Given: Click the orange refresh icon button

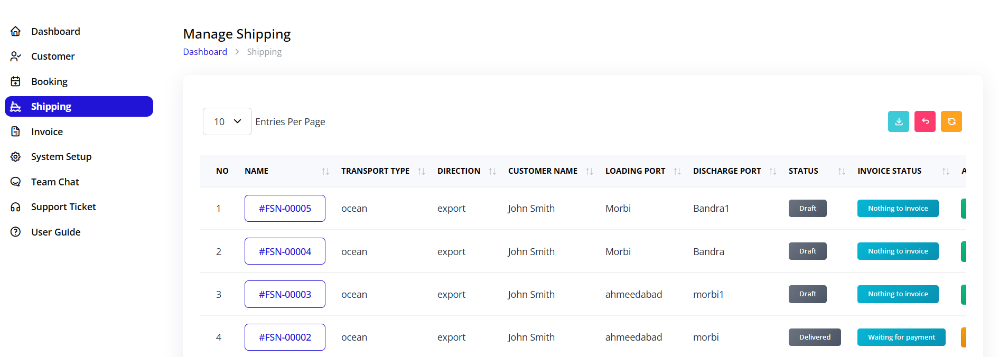Looking at the screenshot, I should 951,121.
